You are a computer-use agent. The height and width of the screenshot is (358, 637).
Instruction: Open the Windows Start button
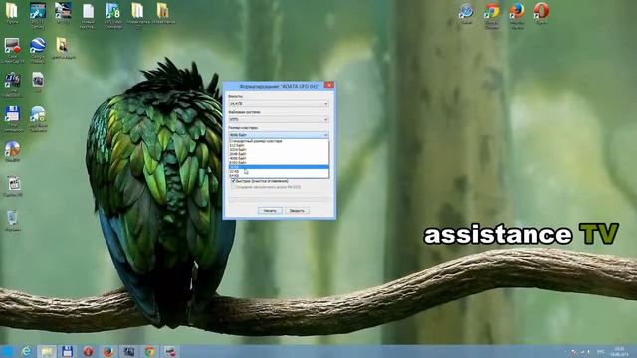point(7,351)
